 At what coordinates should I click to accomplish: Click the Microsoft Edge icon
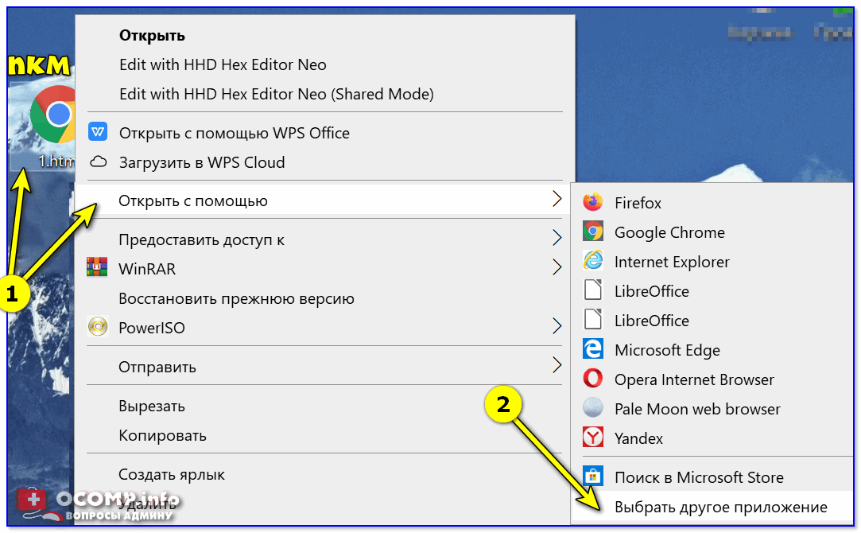click(x=593, y=350)
